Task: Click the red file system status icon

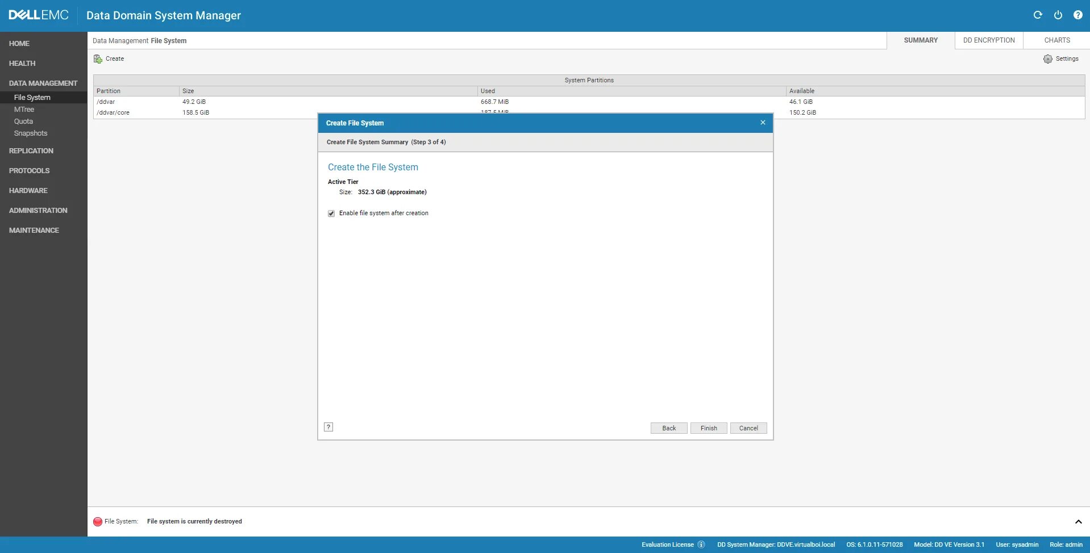Action: (x=98, y=521)
